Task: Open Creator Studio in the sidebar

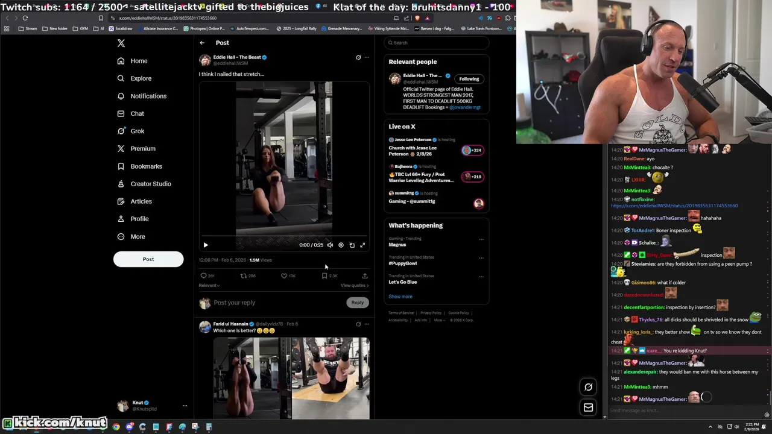Action: click(144, 184)
